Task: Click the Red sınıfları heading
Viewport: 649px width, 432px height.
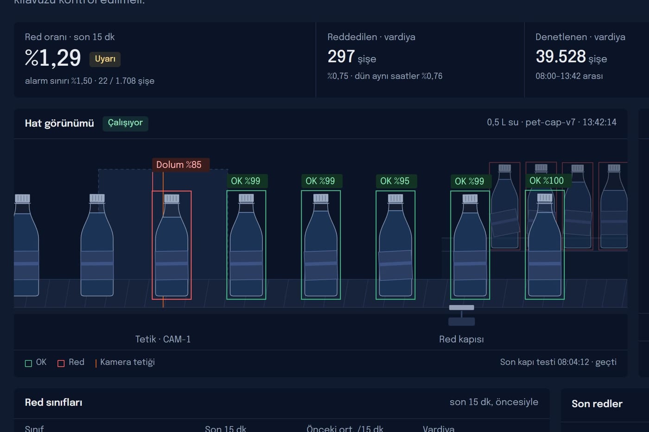Action: coord(54,402)
